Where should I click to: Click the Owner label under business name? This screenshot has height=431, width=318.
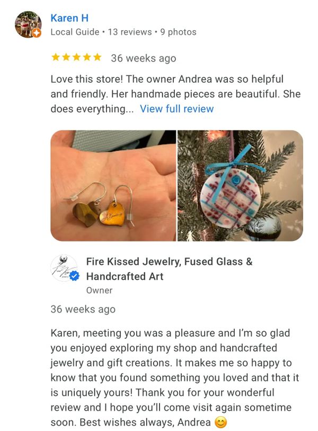tap(99, 290)
